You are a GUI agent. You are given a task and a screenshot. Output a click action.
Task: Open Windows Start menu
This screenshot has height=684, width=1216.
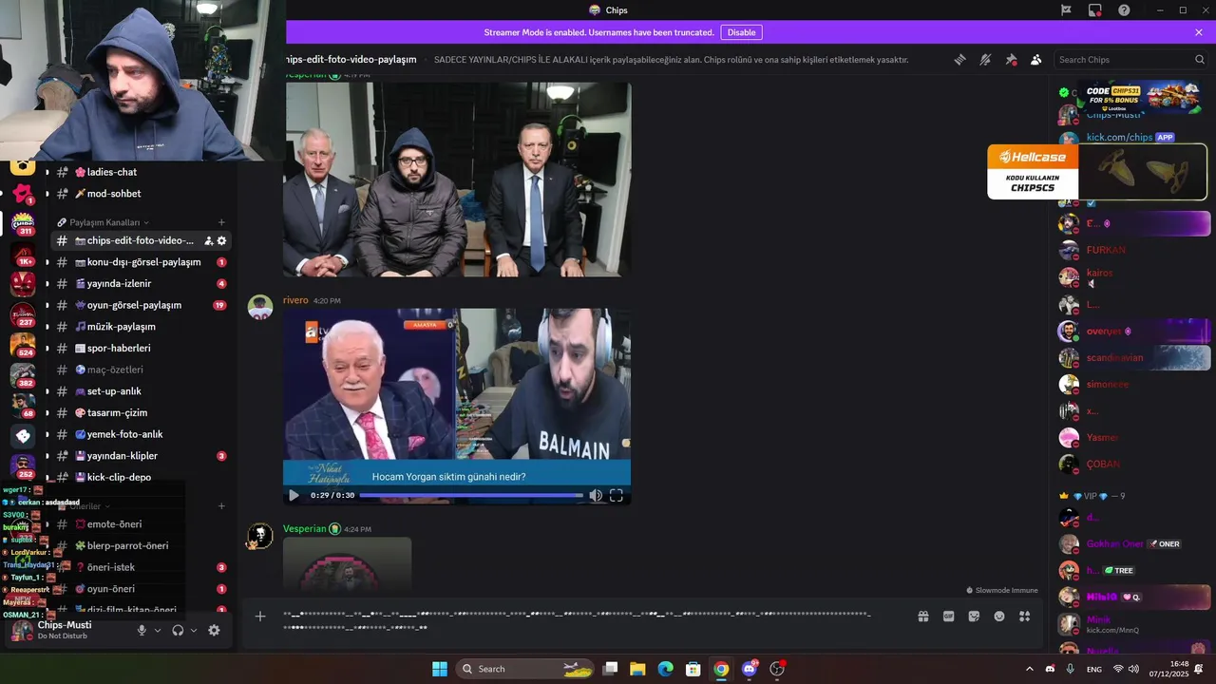pyautogui.click(x=440, y=669)
